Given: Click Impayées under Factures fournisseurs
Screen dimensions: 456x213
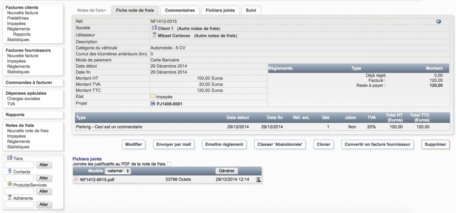Looking at the screenshot, I should click(x=16, y=61).
